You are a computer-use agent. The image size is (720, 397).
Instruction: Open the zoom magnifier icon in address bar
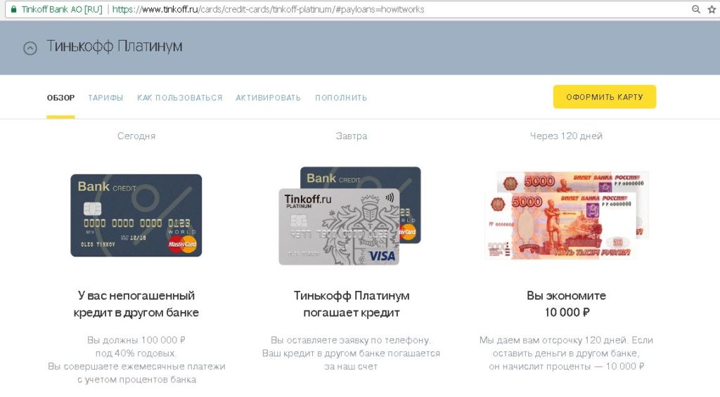point(696,9)
